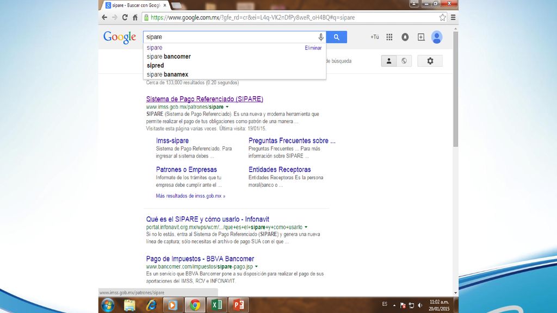Show global results with the globe icon
Image resolution: width=557 pixels, height=313 pixels.
pos(404,61)
